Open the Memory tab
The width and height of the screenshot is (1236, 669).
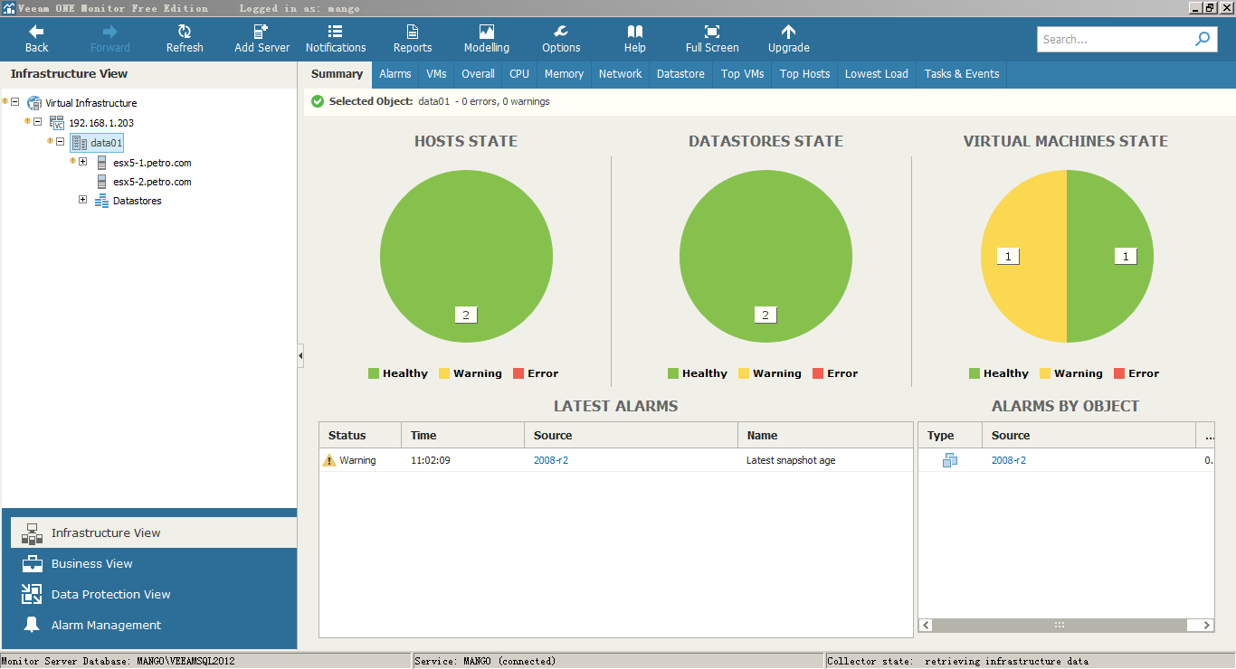564,74
